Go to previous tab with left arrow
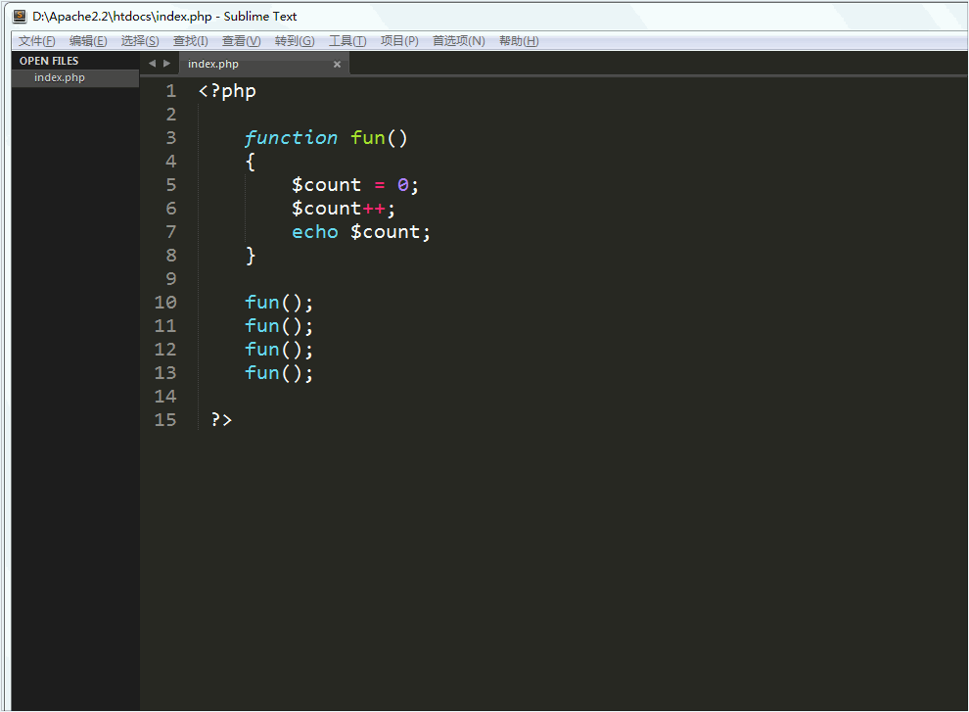 152,63
